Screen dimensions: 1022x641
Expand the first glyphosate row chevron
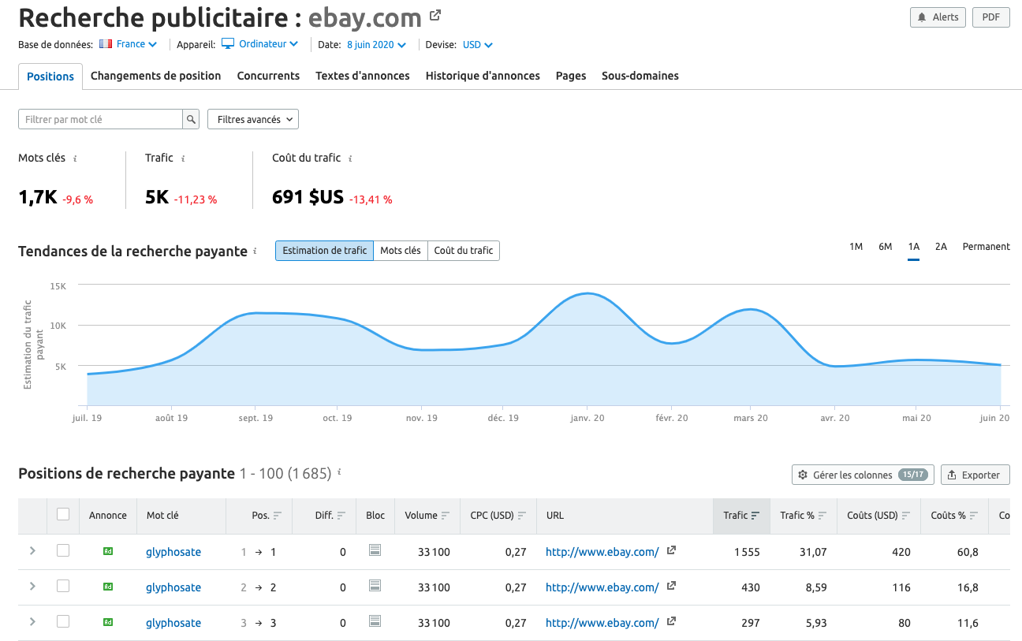coord(32,550)
